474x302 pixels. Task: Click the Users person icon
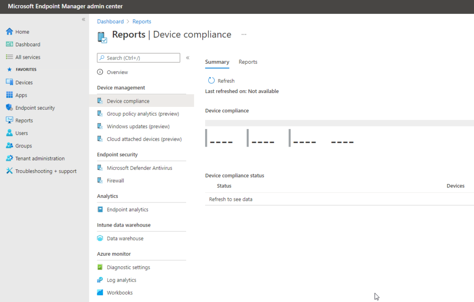[x=9, y=133]
